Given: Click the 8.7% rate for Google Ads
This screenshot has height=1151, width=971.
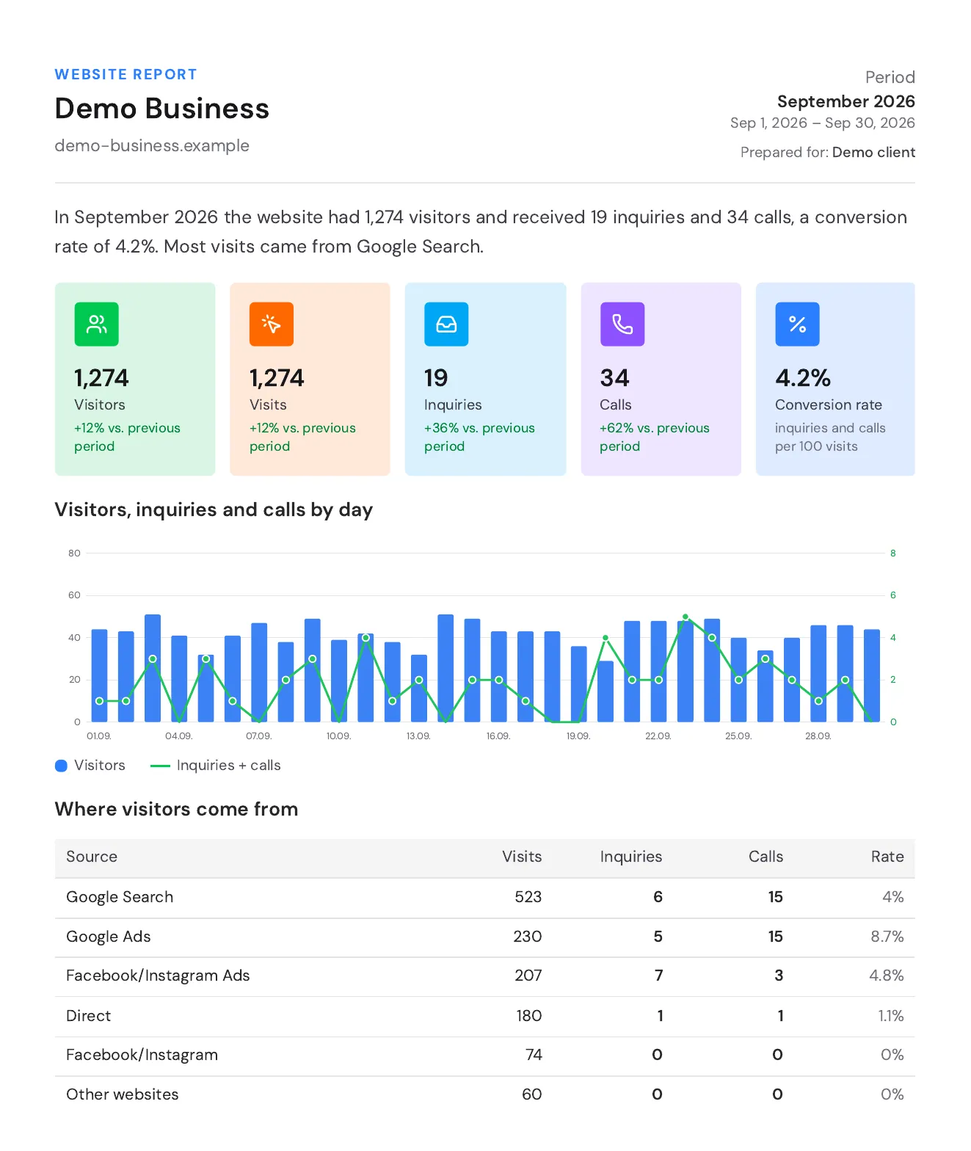Looking at the screenshot, I should (x=887, y=937).
